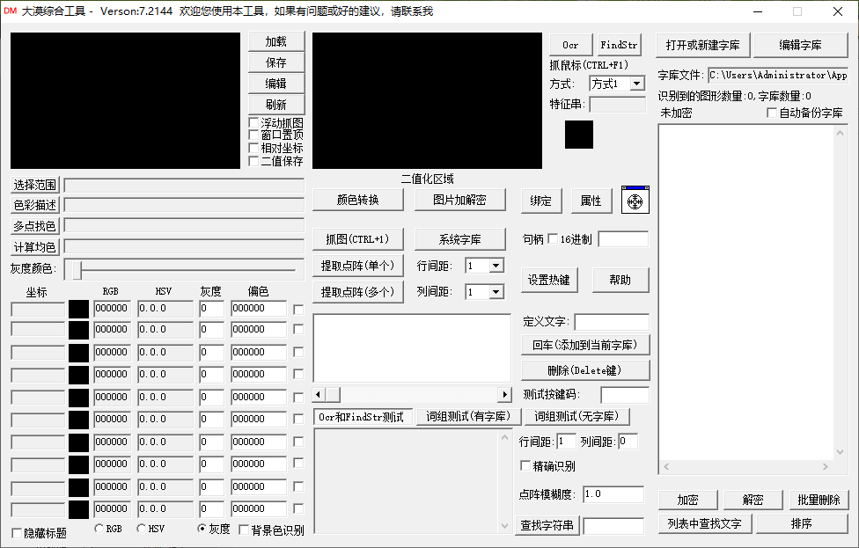Click the 颜色转换 button

tap(358, 200)
